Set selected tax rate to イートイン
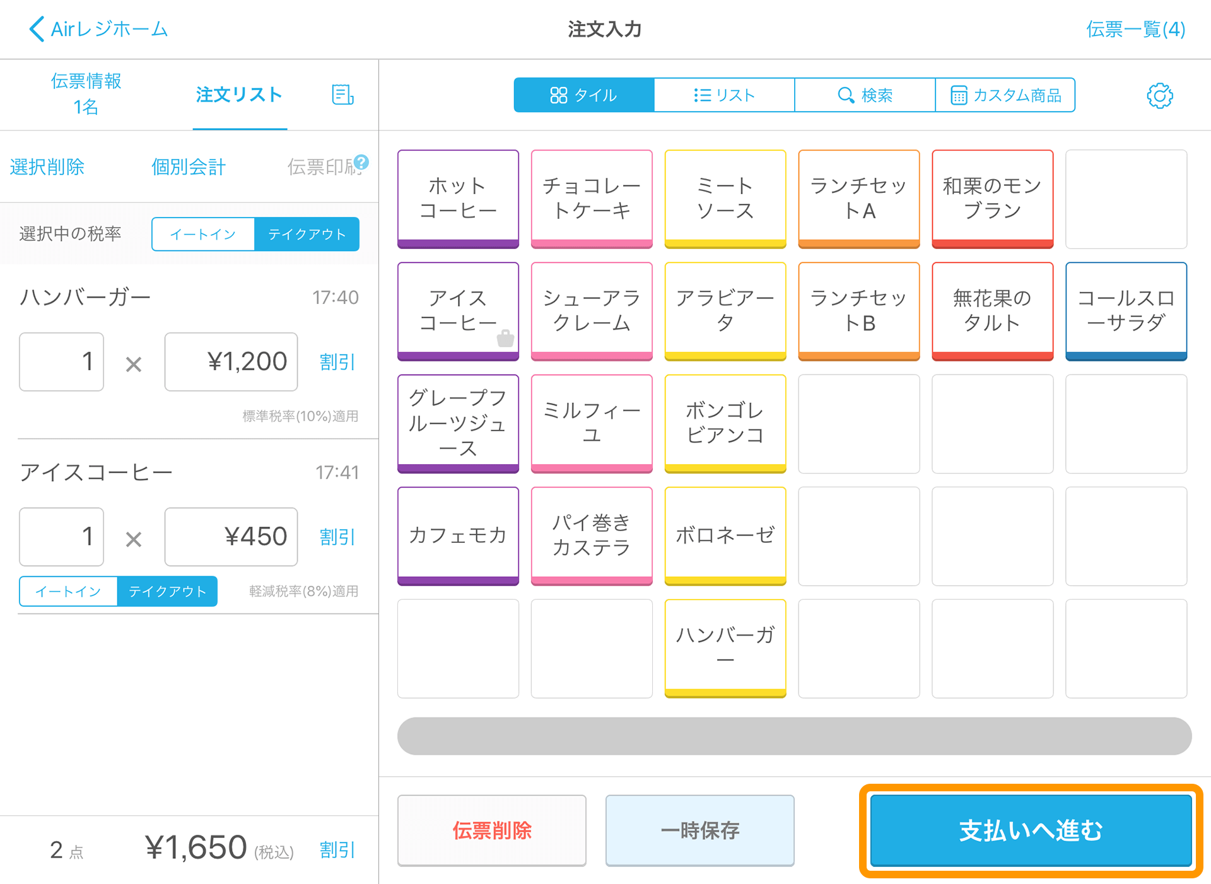The height and width of the screenshot is (884, 1211). coord(203,235)
